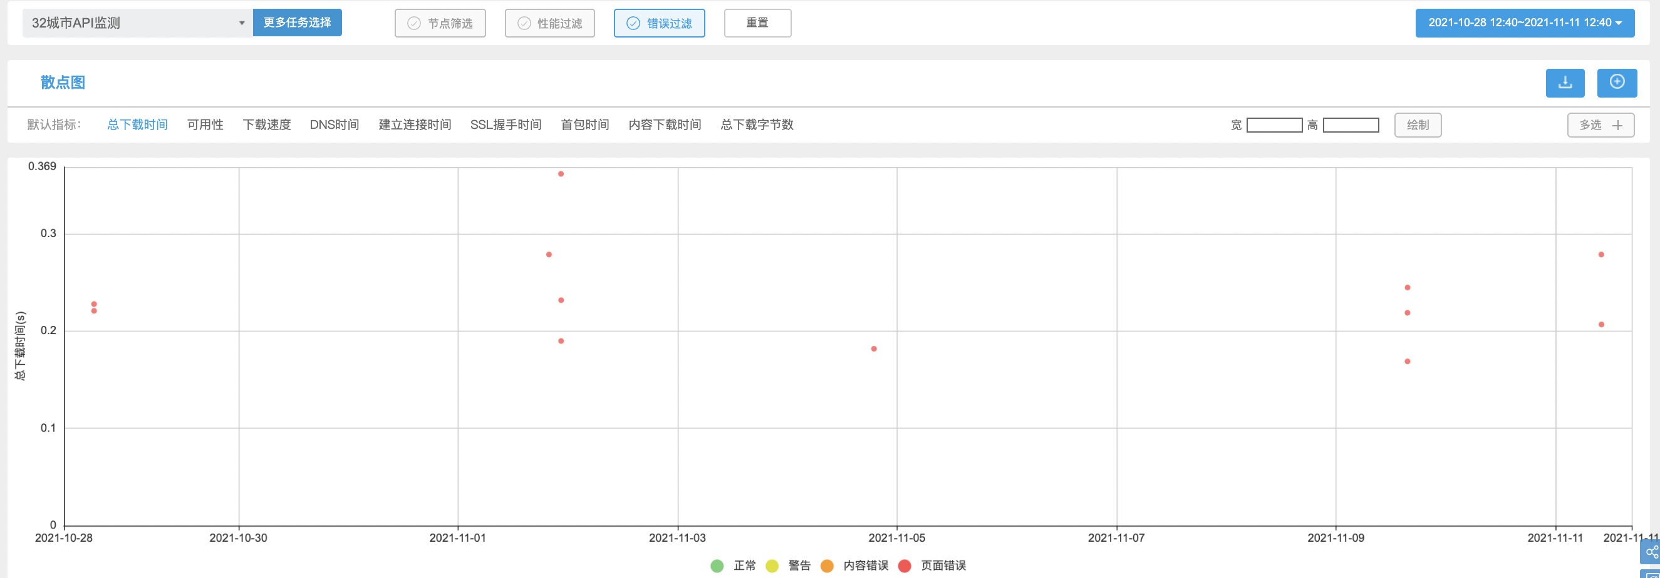Toggle the 内容错误 orange legend marker
Screen dimensions: 1660x578
coord(827,565)
